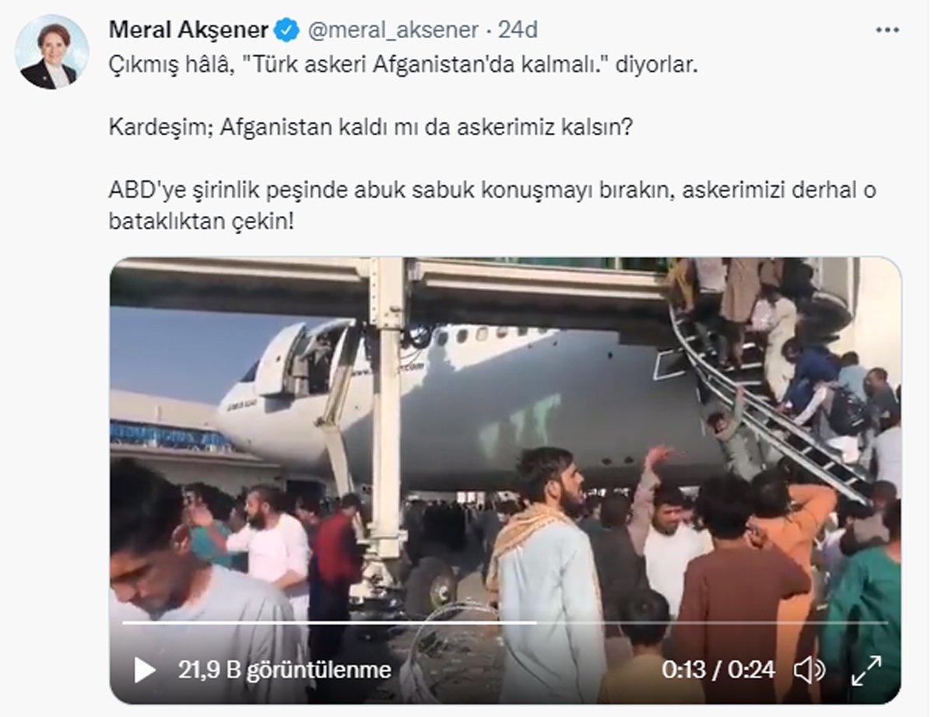The height and width of the screenshot is (717, 934).
Task: Click the 0:13 / 0:24 time indicator
Action: click(x=718, y=670)
